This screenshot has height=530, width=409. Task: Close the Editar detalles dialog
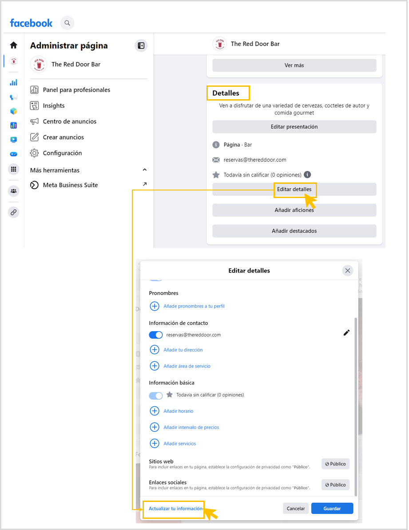point(348,271)
